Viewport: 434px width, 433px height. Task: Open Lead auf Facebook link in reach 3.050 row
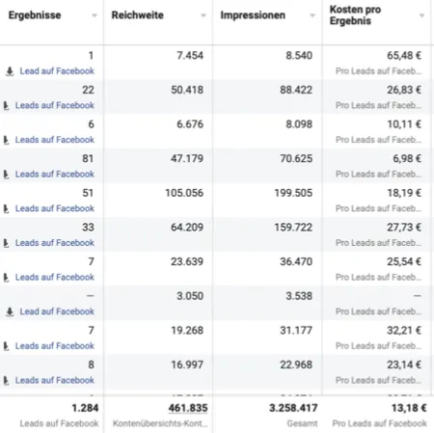click(x=57, y=311)
